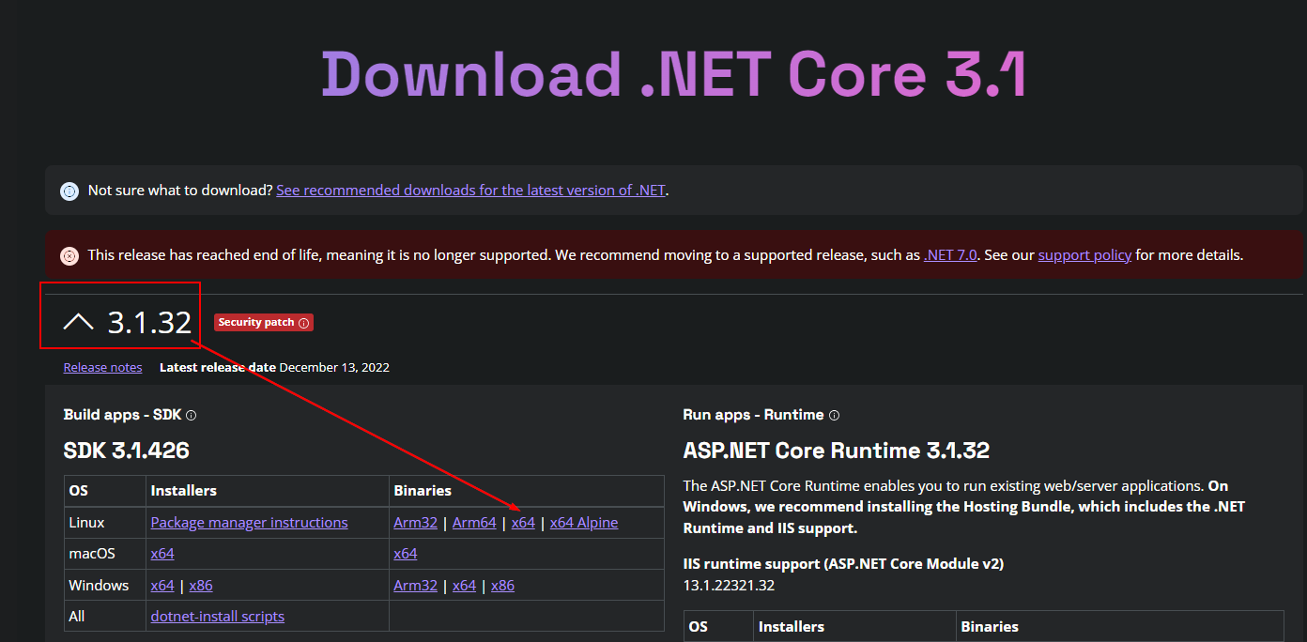Collapse the 3.1.32 release section chevron

tap(78, 322)
